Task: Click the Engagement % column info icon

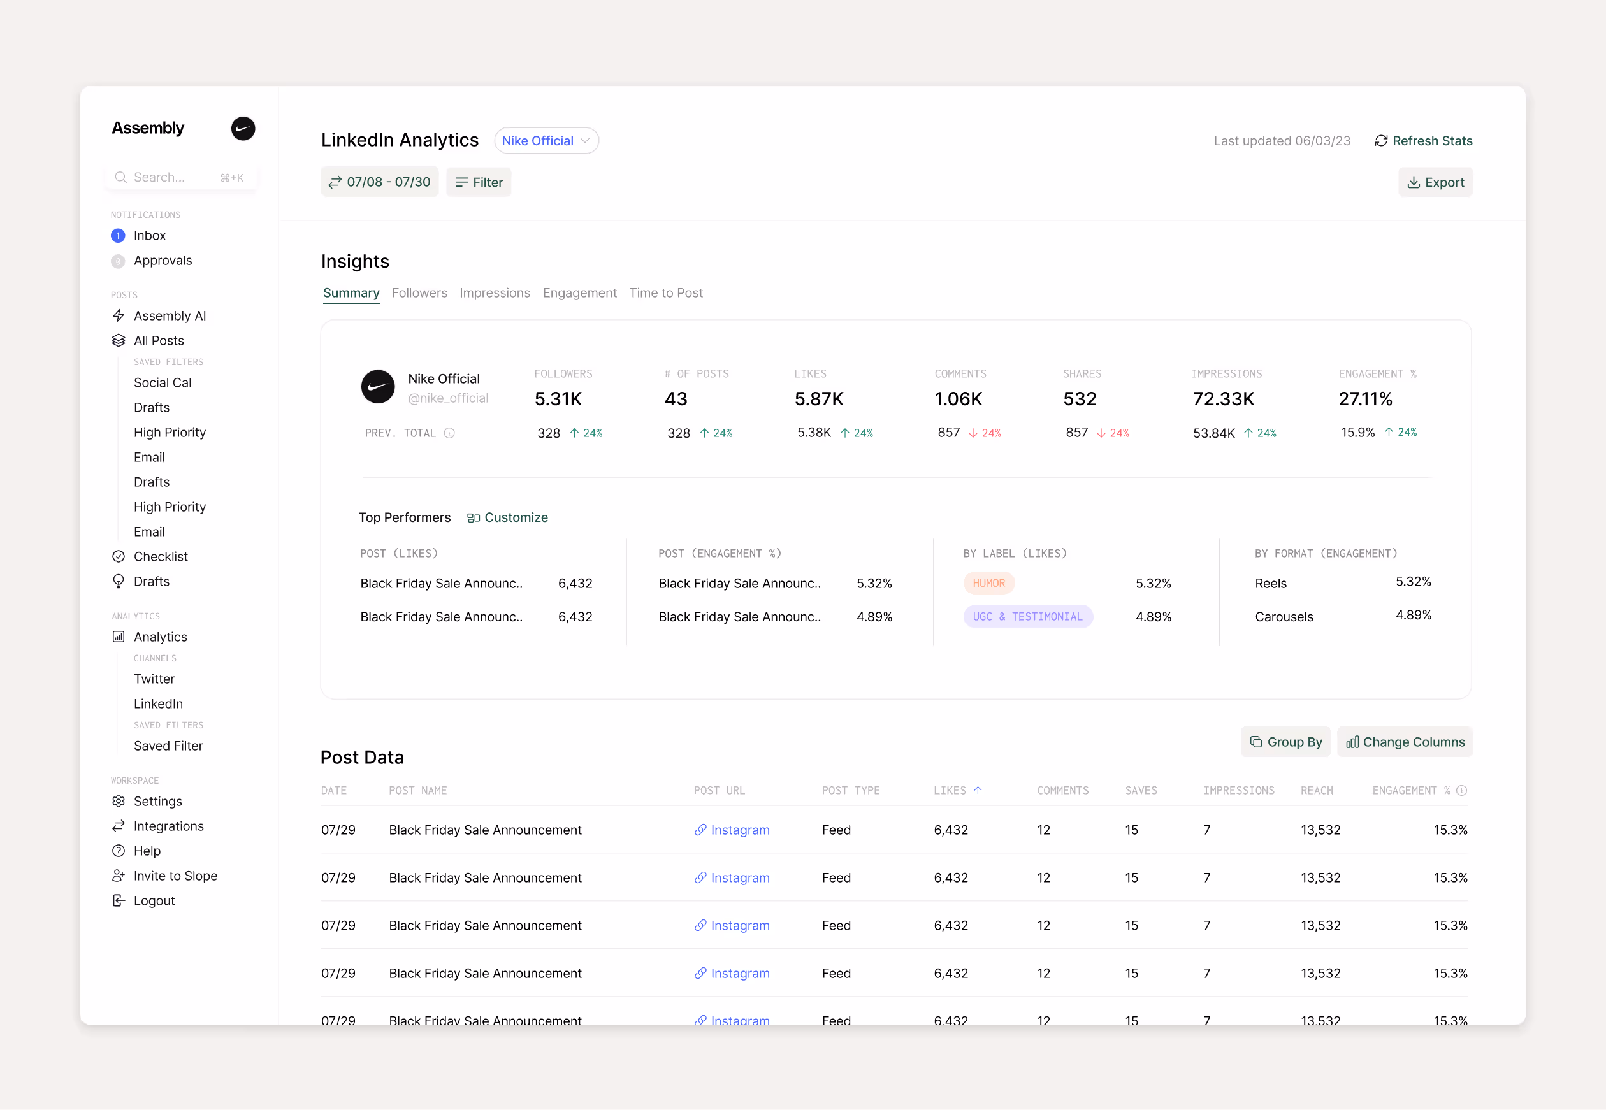Action: [1462, 791]
